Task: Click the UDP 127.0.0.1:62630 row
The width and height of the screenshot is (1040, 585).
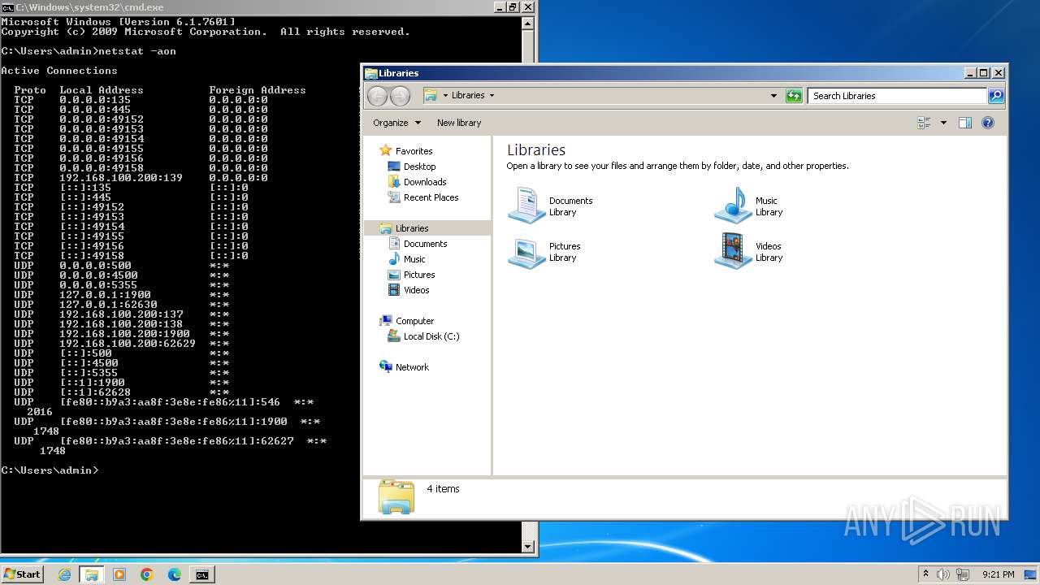Action: [x=122, y=305]
